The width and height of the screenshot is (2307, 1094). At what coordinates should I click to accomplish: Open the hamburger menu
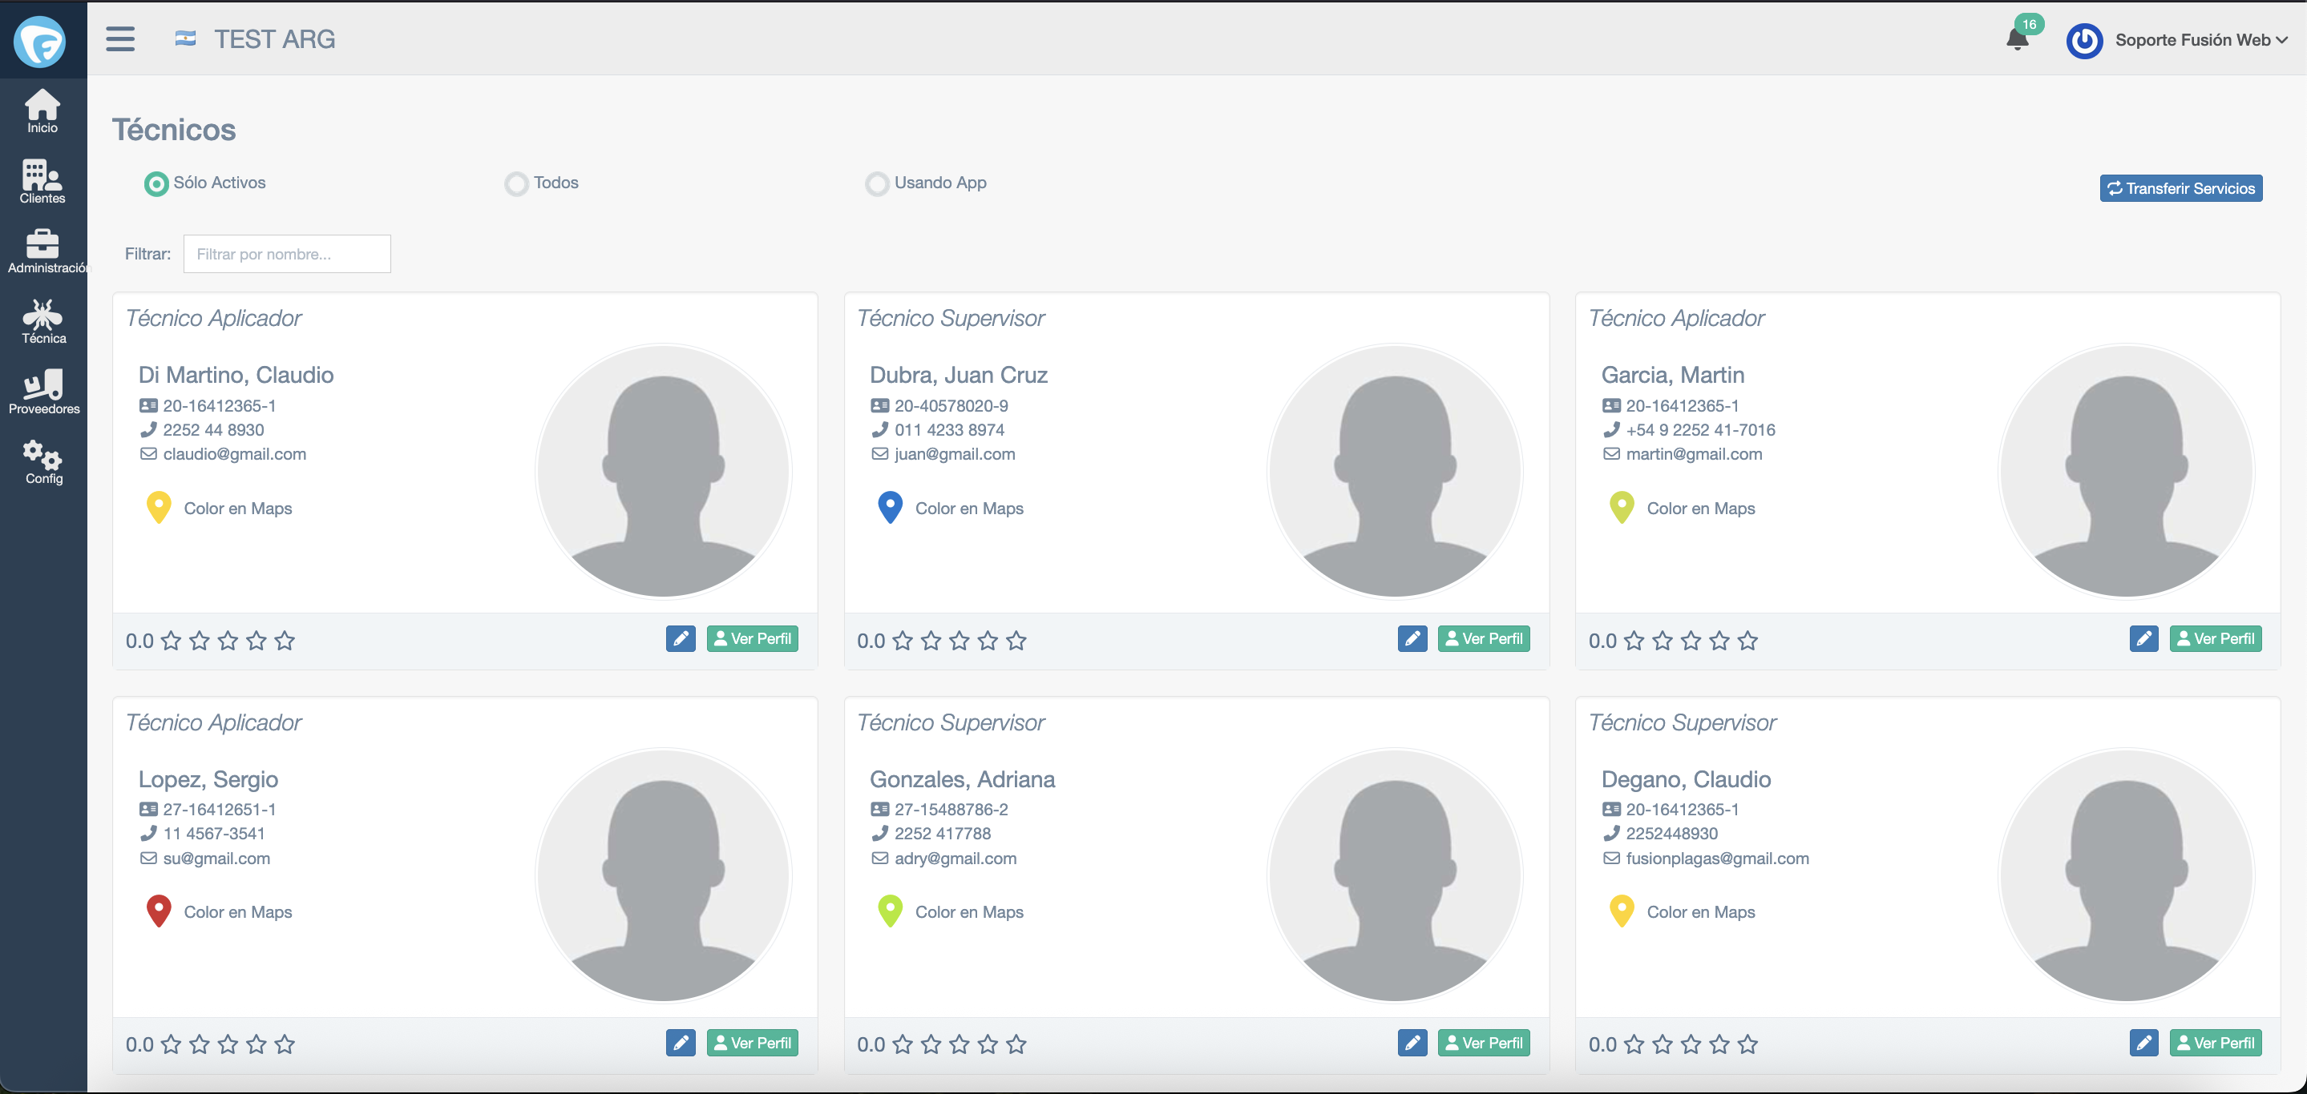120,39
